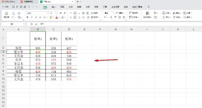Image resolution: width=202 pixels, height=108 pixels.
Task: Click the Find (查找) button
Action: (x=188, y=17)
